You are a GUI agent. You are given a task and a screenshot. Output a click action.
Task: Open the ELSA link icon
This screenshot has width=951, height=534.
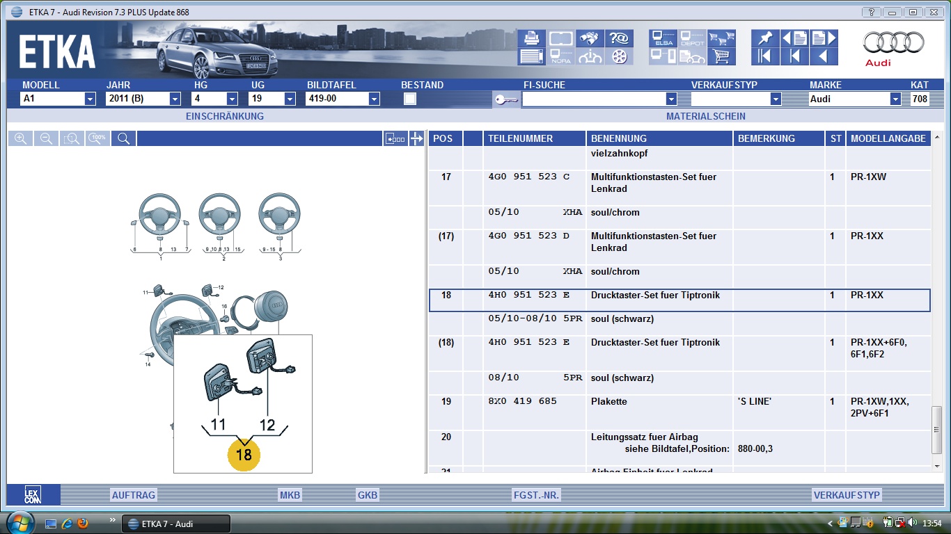(x=663, y=38)
